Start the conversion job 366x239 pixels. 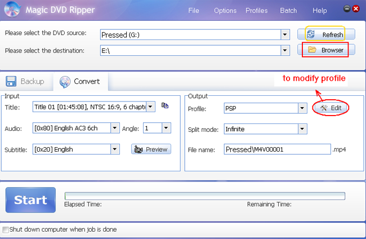click(x=30, y=200)
